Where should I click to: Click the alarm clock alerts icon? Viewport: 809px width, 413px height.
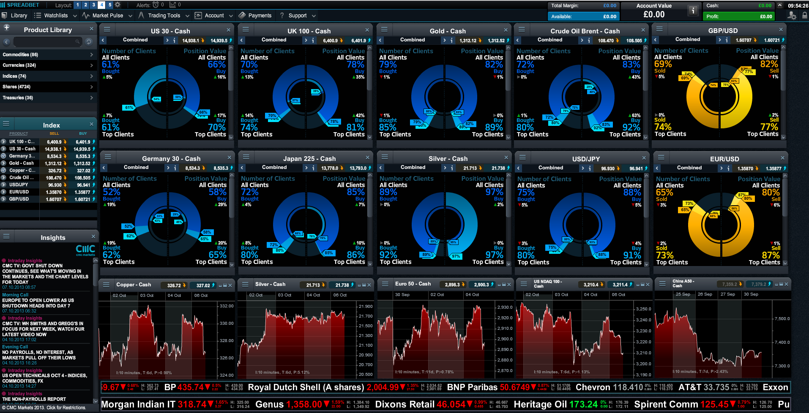[156, 5]
